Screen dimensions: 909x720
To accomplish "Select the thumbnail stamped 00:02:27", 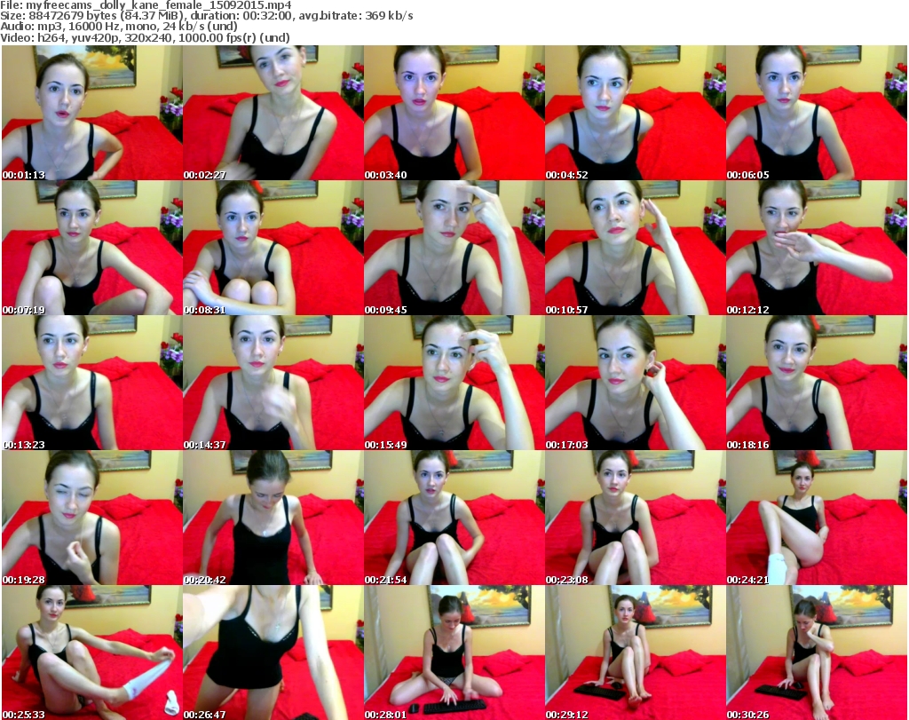I will [273, 113].
